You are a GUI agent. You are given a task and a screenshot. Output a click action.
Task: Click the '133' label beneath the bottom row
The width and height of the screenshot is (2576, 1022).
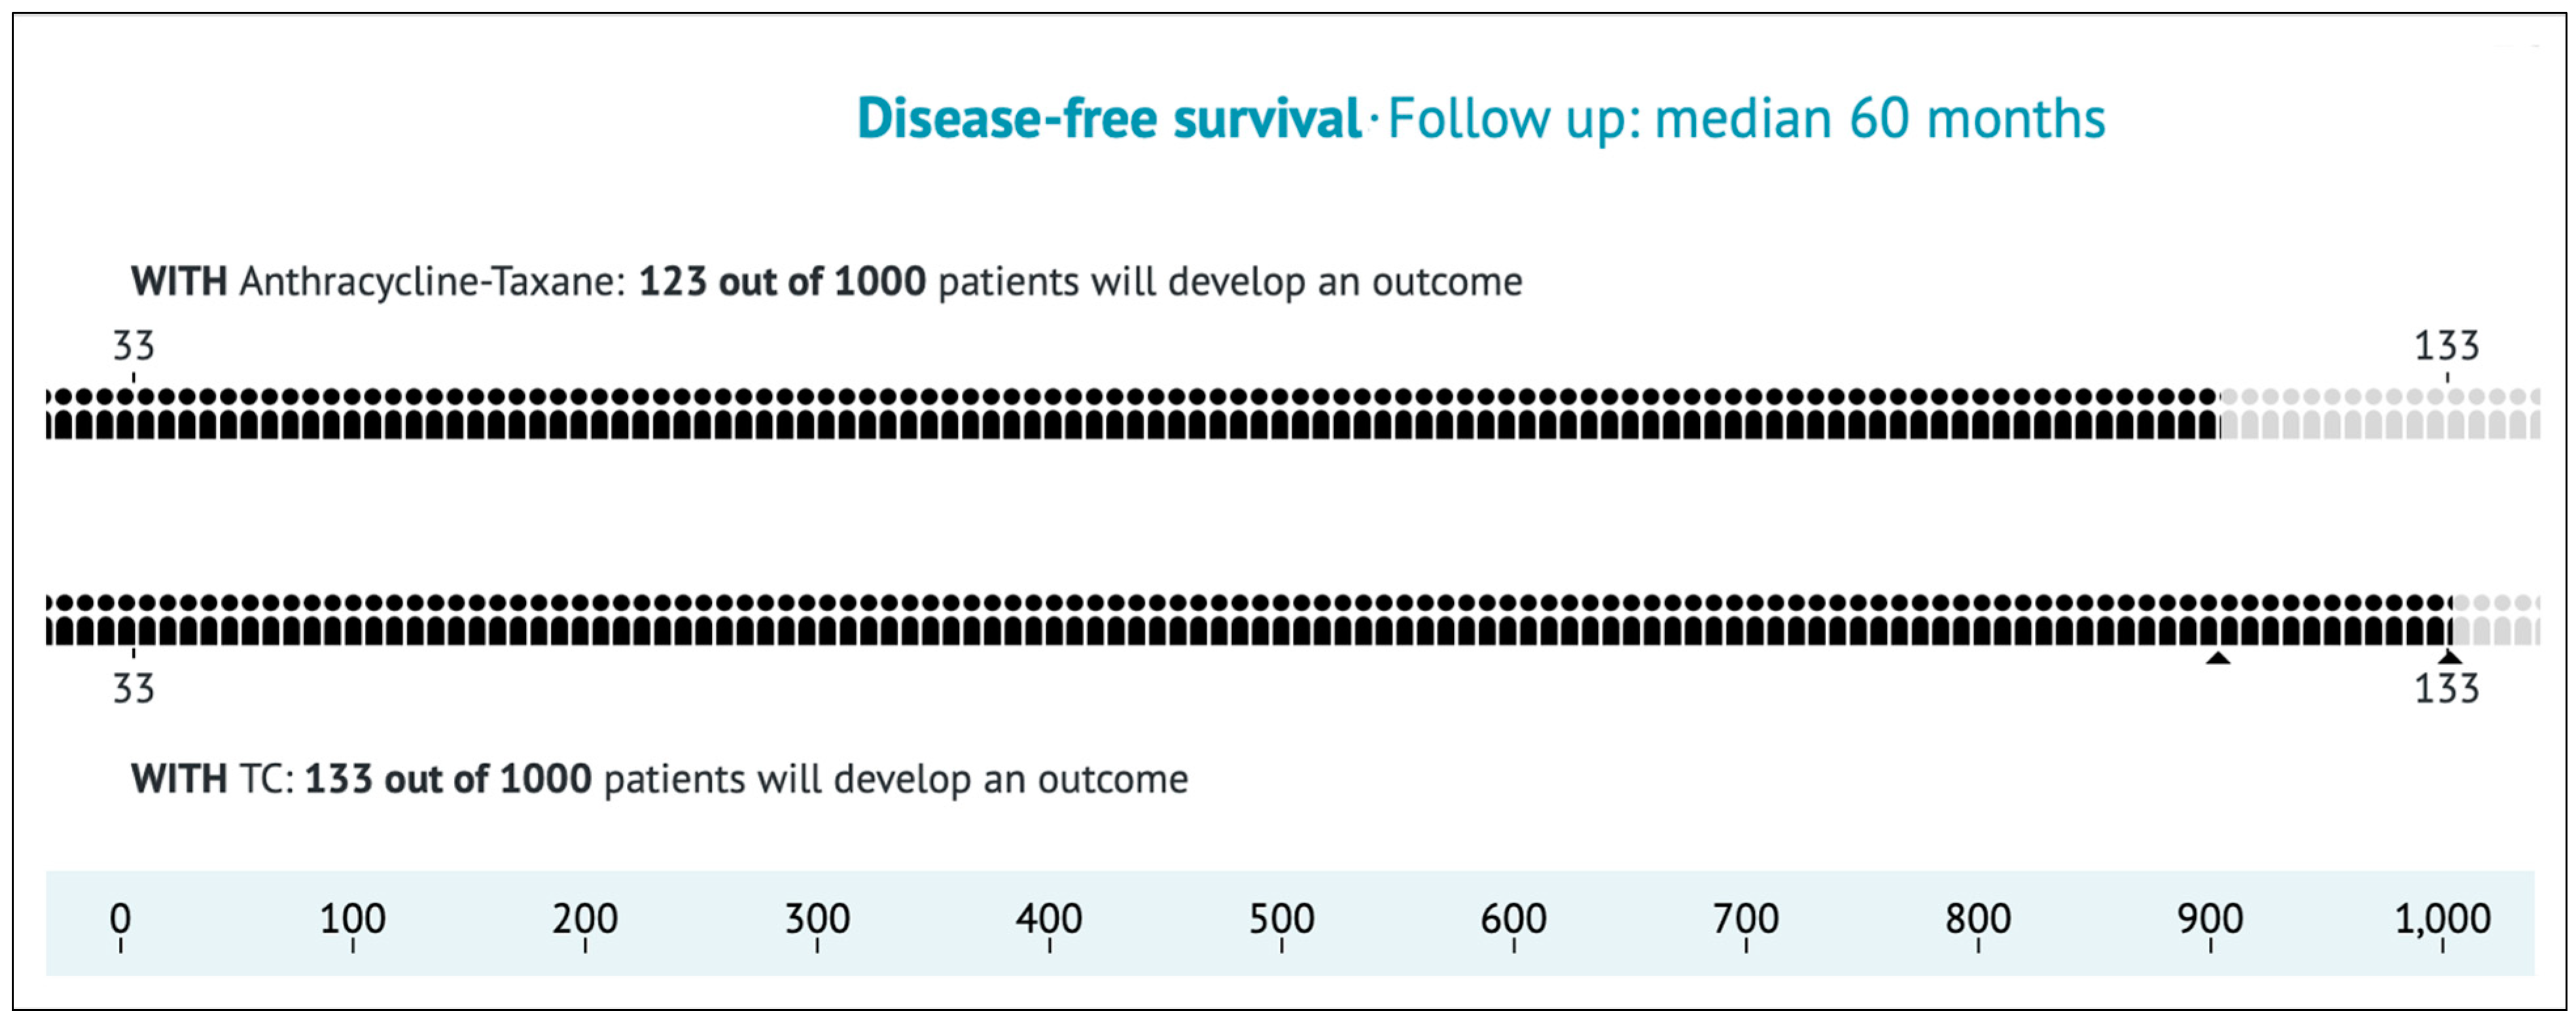(x=2446, y=689)
